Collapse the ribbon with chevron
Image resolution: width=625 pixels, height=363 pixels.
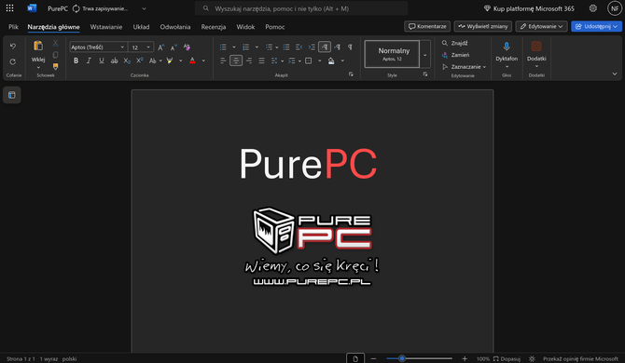(615, 74)
